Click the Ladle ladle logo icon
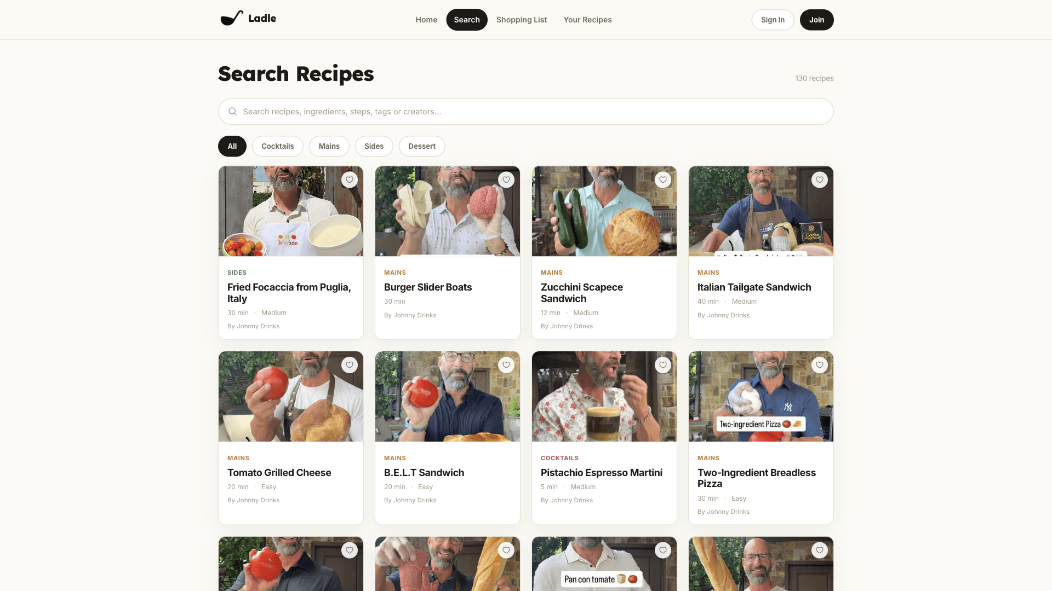This screenshot has height=591, width=1052. (232, 18)
